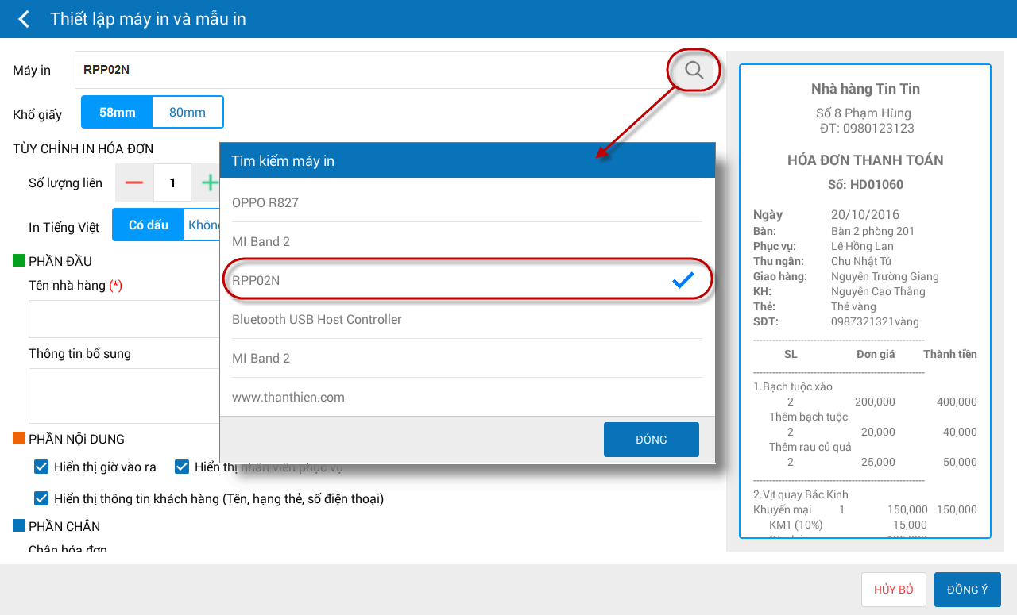
Task: Toggle 'Hiển thị nhân viên phục vụ' checkbox
Action: point(182,467)
